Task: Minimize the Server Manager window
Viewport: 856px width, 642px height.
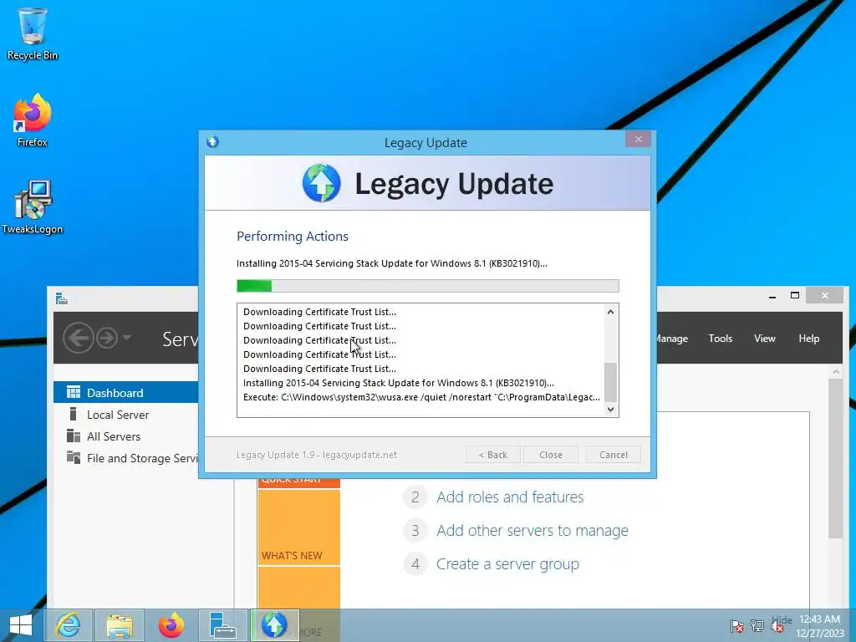Action: point(772,296)
